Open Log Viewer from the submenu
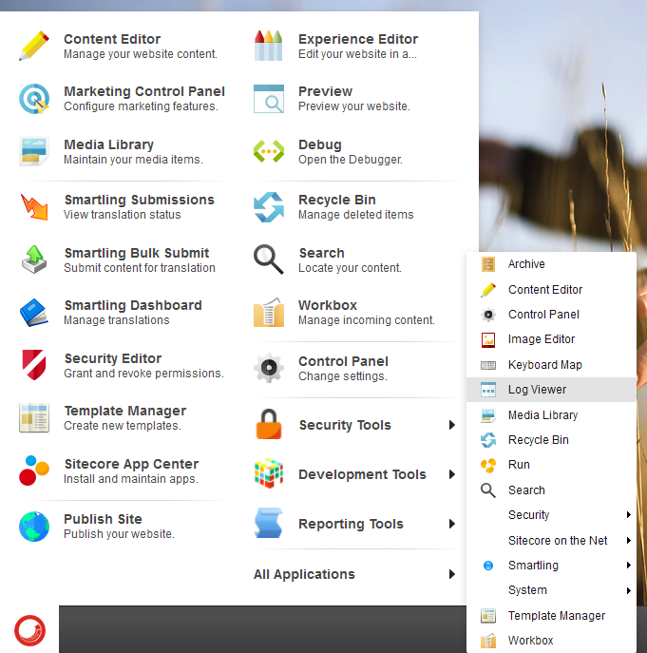This screenshot has height=653, width=647. [x=552, y=390]
